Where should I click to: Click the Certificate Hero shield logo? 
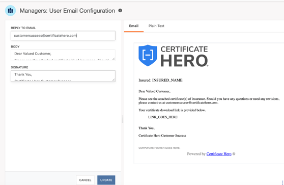coord(148,56)
